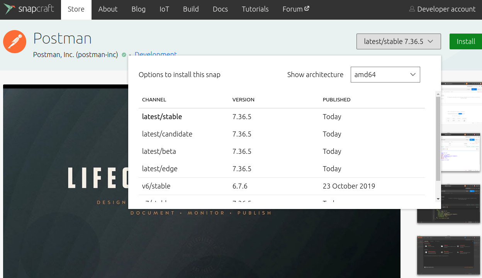Click the Postman rocket app icon
This screenshot has width=482, height=278.
coord(15,41)
